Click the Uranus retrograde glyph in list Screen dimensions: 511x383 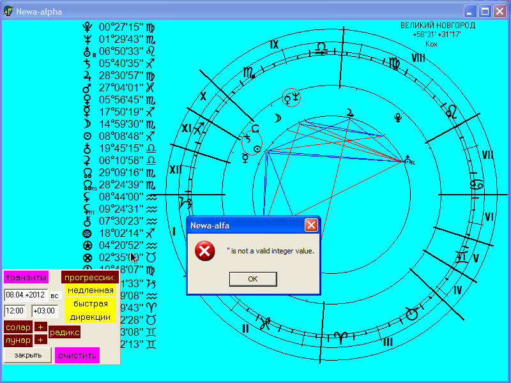pyautogui.click(x=88, y=52)
